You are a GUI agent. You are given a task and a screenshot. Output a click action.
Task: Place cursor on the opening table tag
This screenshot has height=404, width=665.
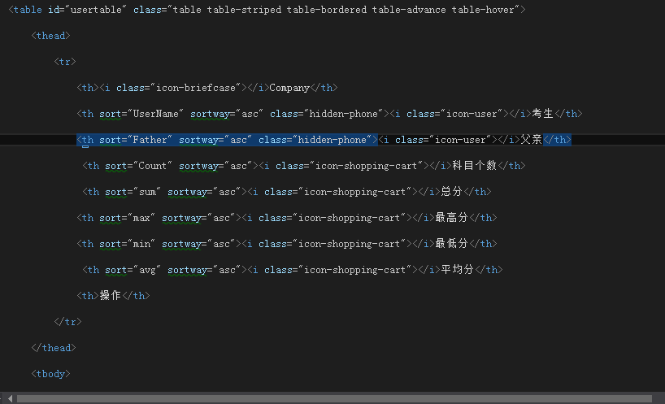(25, 10)
